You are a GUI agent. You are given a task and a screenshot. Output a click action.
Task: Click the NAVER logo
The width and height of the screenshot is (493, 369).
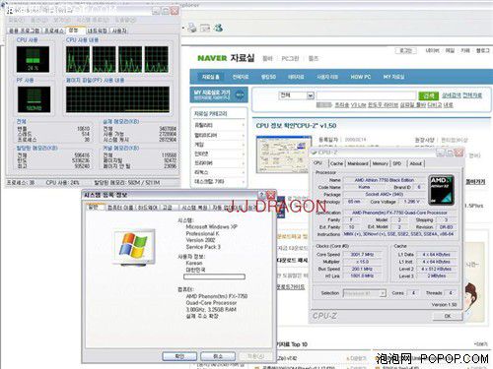point(212,58)
